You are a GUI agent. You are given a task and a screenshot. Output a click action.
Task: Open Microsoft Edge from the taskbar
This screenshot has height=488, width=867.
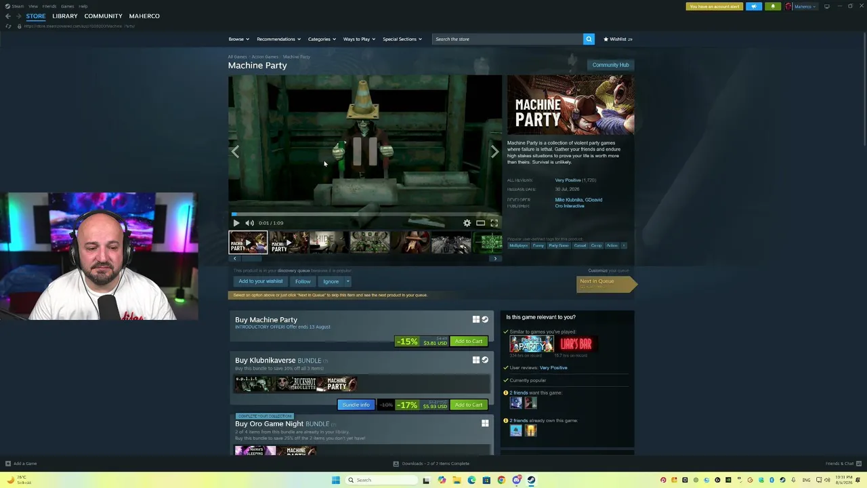coord(471,480)
